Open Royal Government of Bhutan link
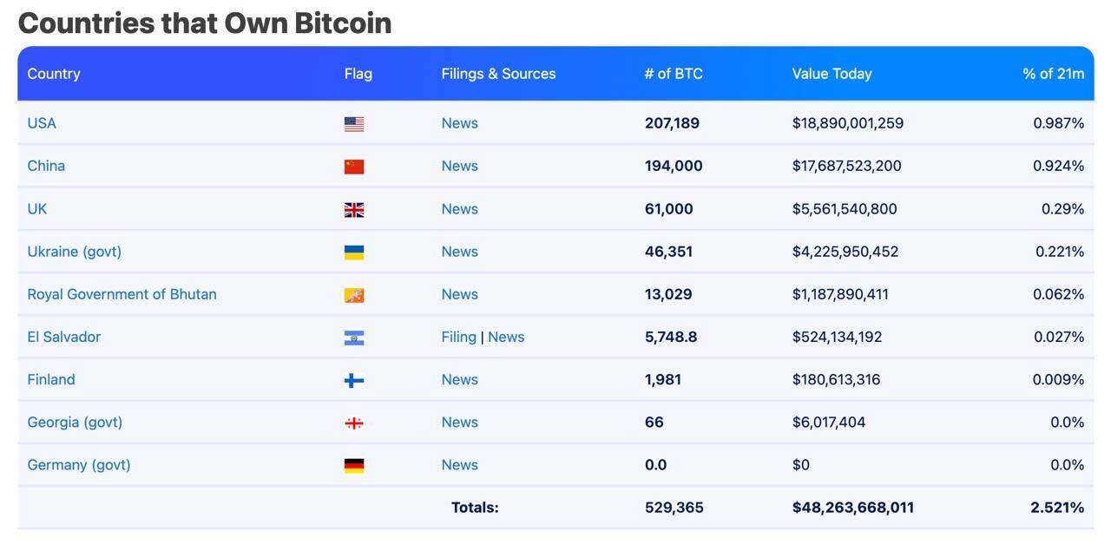Screen dimensions: 1111x551 pos(122,294)
